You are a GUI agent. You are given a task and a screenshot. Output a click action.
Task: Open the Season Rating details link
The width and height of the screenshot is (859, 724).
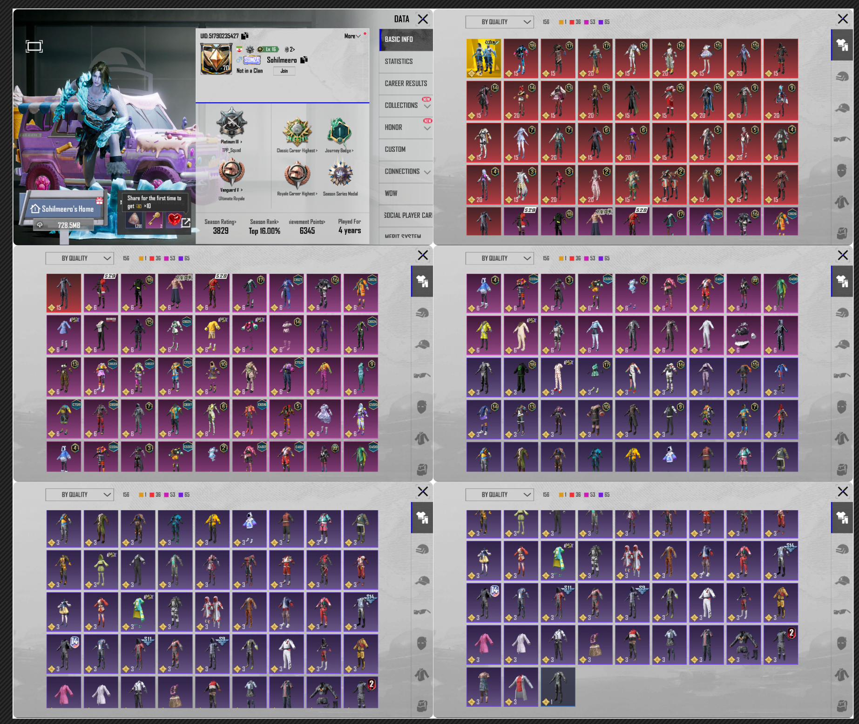(x=220, y=222)
